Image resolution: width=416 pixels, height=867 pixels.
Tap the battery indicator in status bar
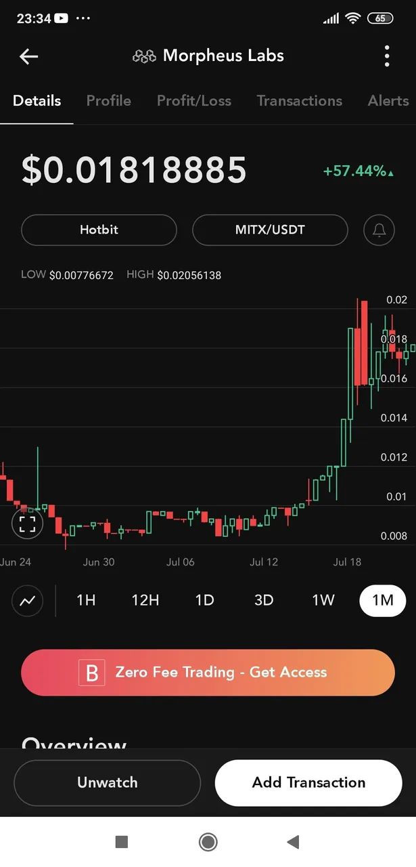point(380,18)
